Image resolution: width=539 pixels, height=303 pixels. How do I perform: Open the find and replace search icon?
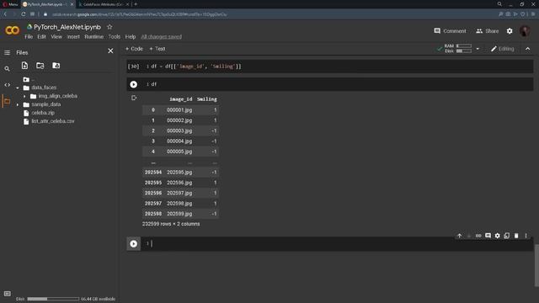click(7, 69)
